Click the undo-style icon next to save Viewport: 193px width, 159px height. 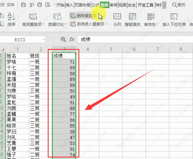[32, 5]
